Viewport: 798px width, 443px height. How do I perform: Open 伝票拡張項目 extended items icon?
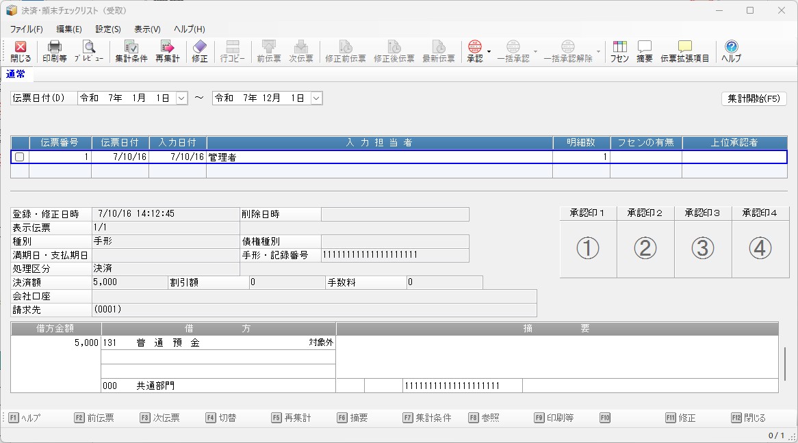(x=684, y=51)
